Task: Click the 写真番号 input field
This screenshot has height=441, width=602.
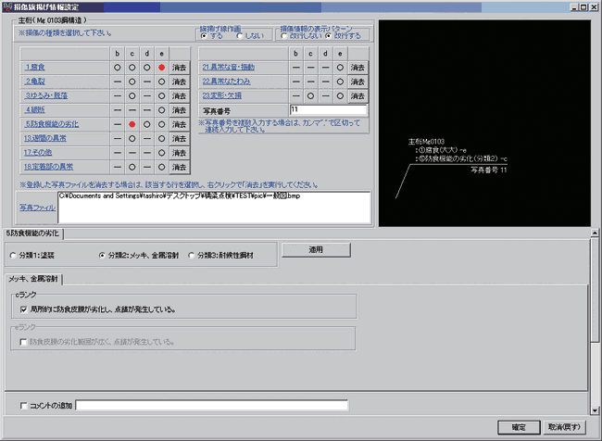Action: 328,110
